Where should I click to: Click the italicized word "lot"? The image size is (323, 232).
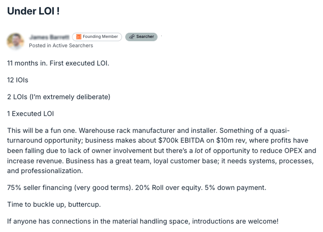[x=199, y=151]
